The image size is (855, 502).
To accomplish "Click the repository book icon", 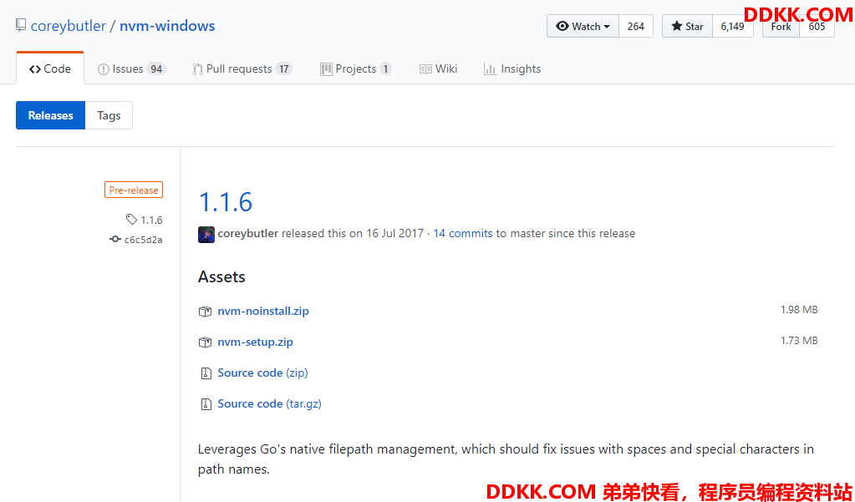I will (x=21, y=25).
